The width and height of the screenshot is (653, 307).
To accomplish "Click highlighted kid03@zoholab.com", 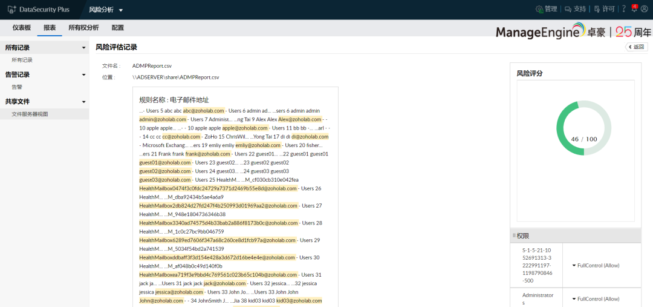I will pyautogui.click(x=299, y=301).
